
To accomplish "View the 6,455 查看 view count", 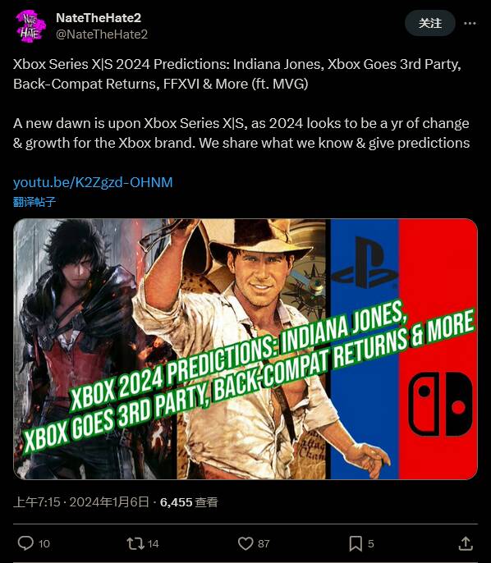I will (x=189, y=501).
